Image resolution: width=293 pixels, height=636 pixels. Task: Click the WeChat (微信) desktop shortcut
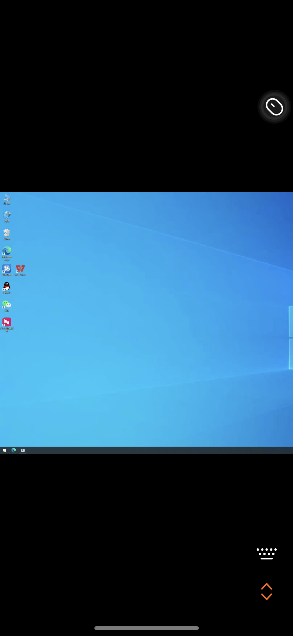7,305
